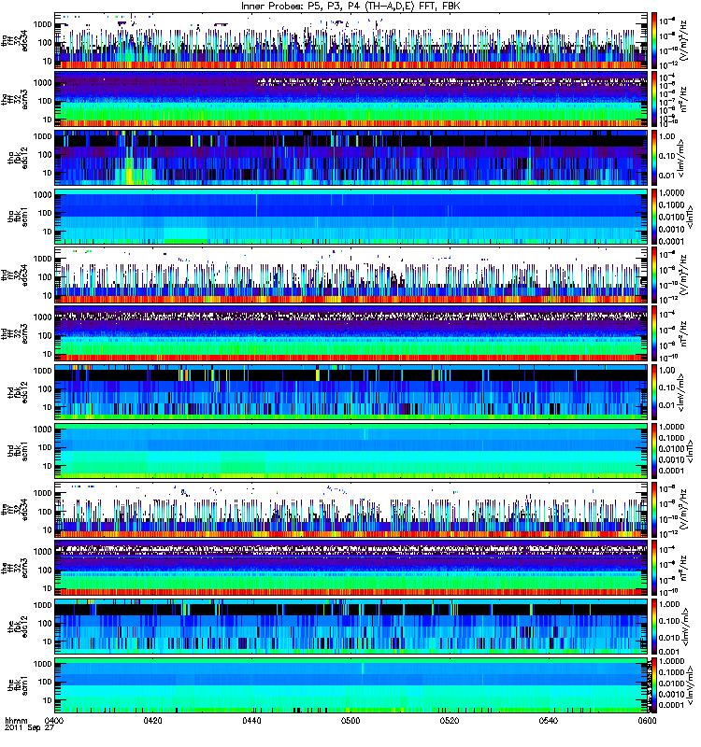Select the tha fbk edc12 filter bank panel
701x747 pixels.
click(351, 158)
